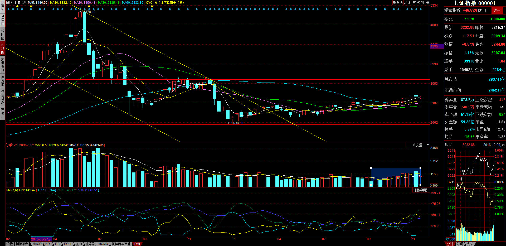Click the 周线 weekly period label
506x246 pixels.
[x=9, y=3]
